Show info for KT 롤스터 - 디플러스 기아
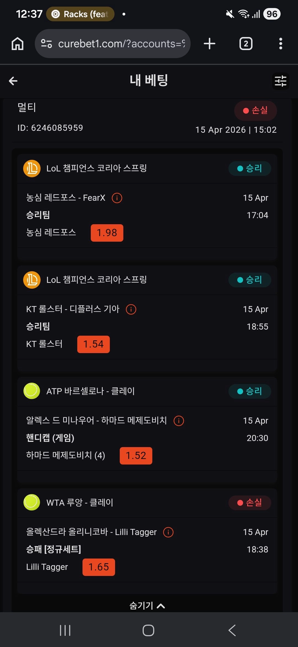The image size is (298, 647). (x=131, y=309)
